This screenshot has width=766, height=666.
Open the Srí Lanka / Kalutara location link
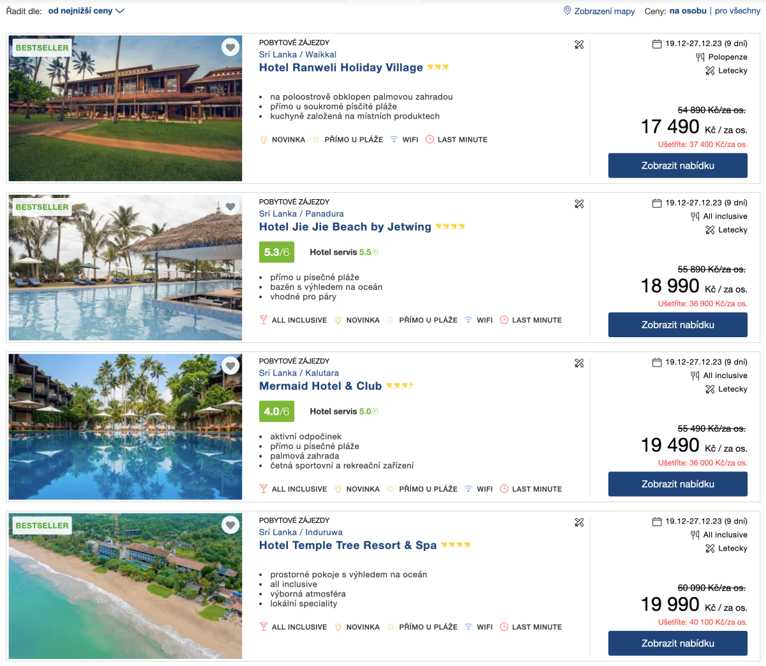click(299, 373)
